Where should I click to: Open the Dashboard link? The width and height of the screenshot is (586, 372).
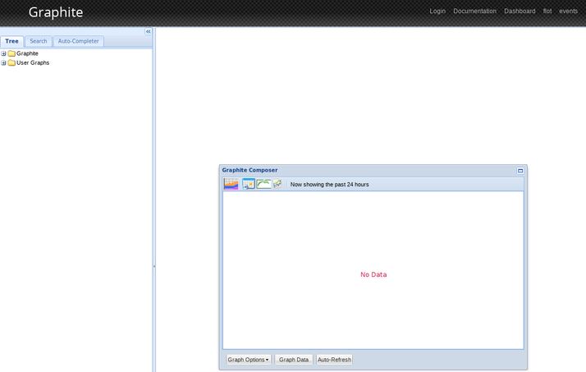click(520, 11)
